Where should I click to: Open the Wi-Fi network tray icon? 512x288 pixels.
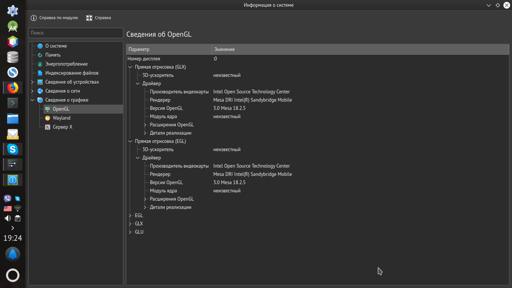[x=18, y=208]
